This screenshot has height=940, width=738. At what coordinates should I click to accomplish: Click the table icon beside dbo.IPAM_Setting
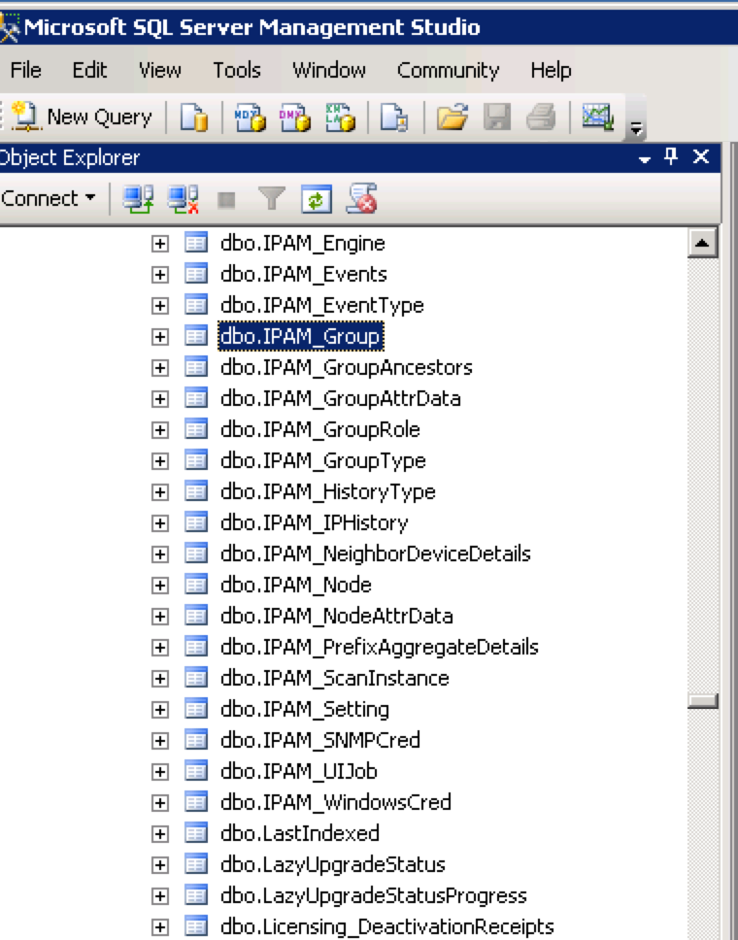[196, 709]
